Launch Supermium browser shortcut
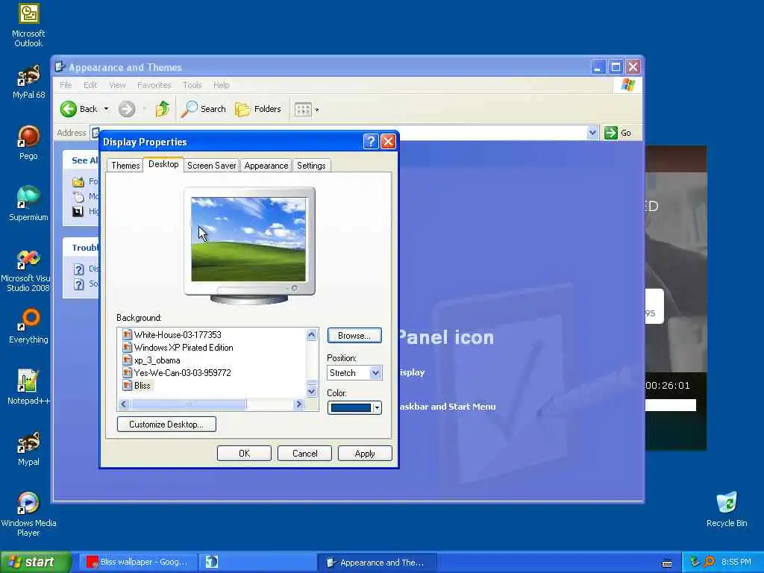764x573 pixels. [x=28, y=204]
